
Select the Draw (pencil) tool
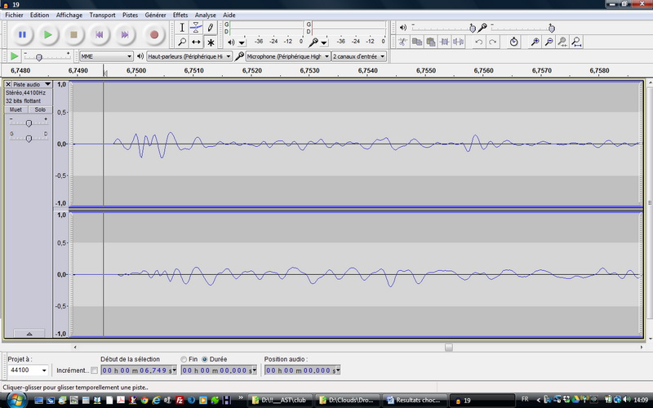211,28
